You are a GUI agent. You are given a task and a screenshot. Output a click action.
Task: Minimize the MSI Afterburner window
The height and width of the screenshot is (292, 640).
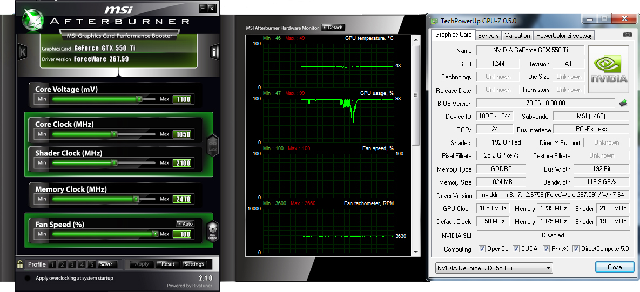[203, 8]
